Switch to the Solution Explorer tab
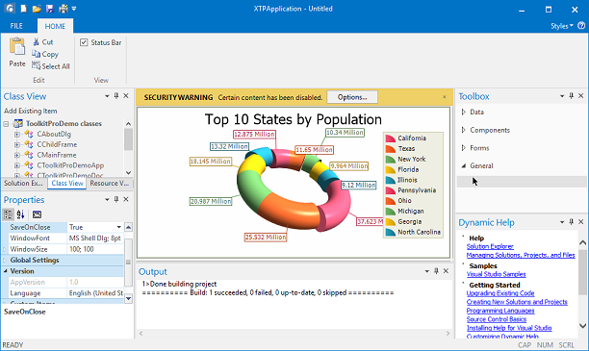 click(x=23, y=184)
